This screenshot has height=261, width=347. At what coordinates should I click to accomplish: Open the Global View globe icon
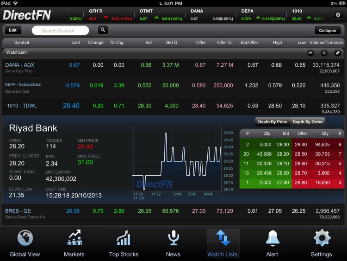pyautogui.click(x=25, y=238)
